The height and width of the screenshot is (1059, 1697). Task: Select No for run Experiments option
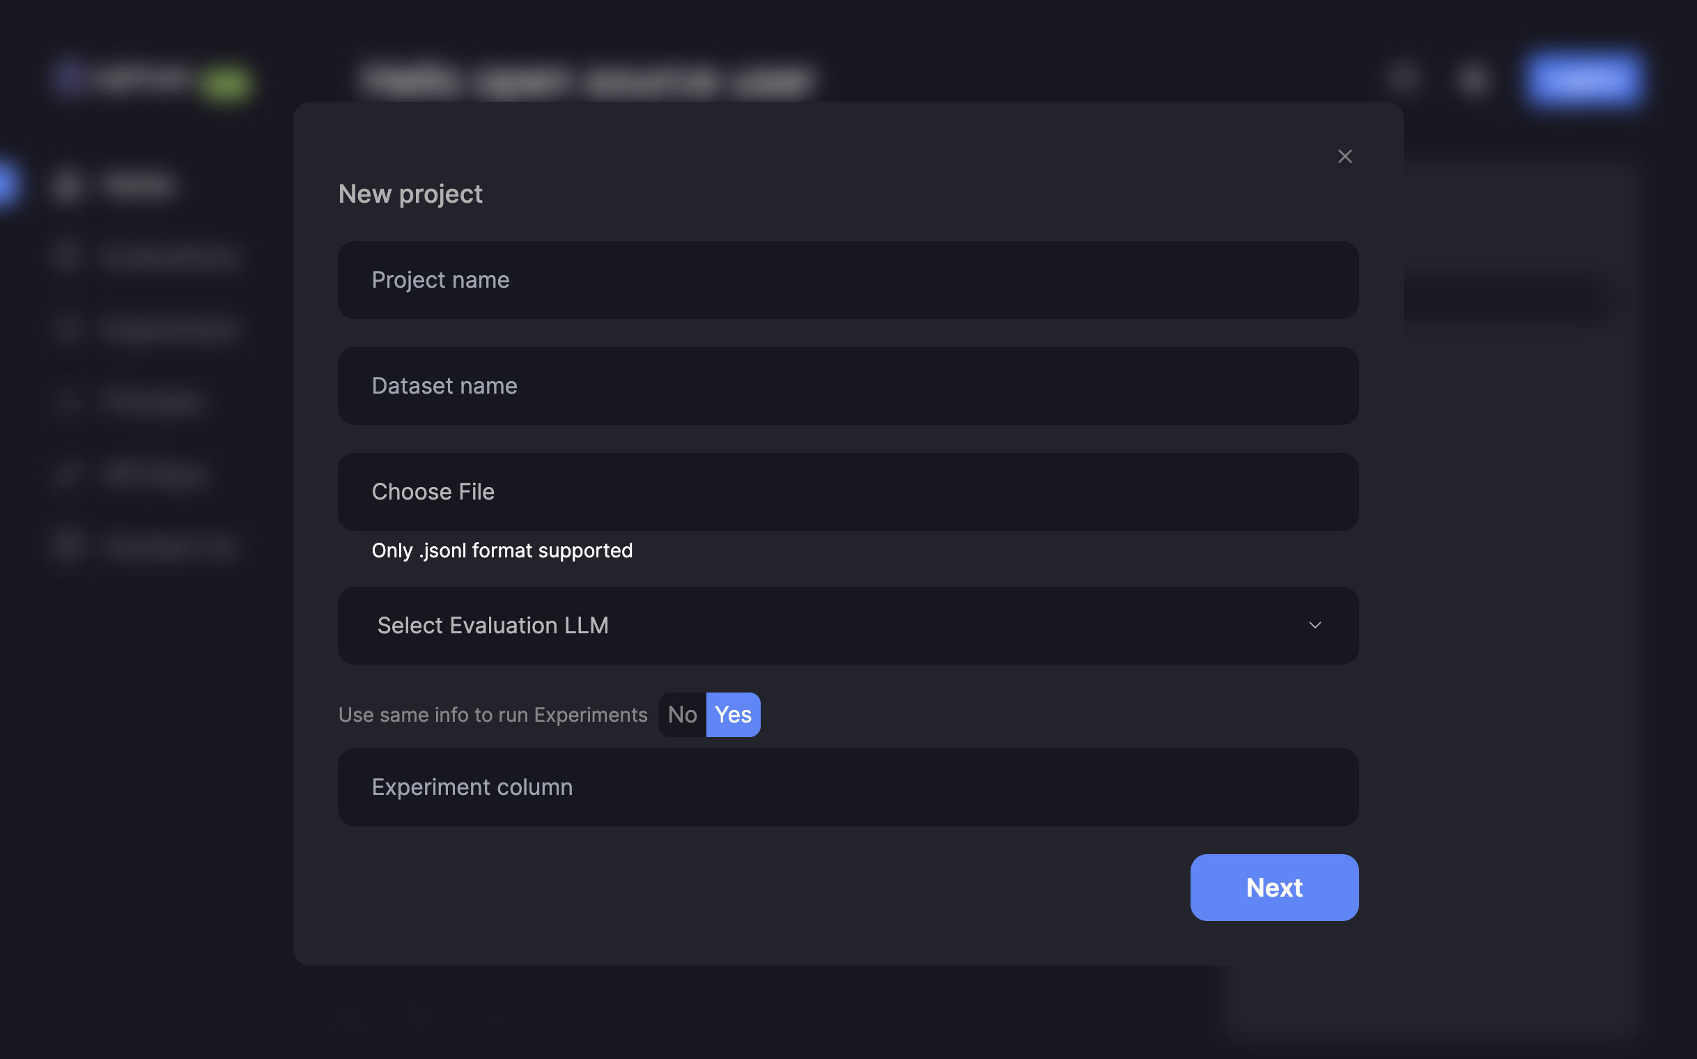tap(681, 714)
